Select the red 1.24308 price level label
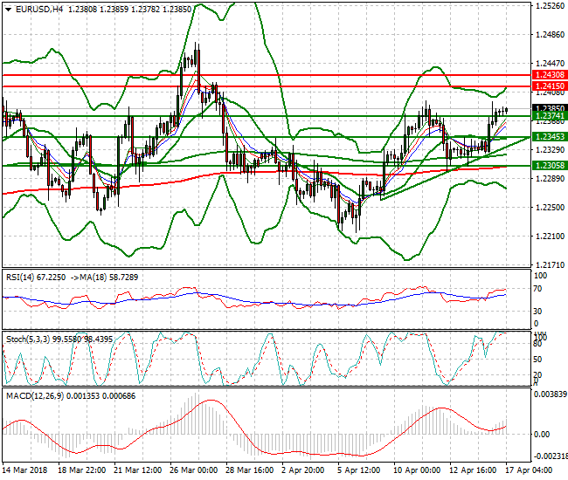Viewport: 568px width, 480px height. pyautogui.click(x=550, y=75)
